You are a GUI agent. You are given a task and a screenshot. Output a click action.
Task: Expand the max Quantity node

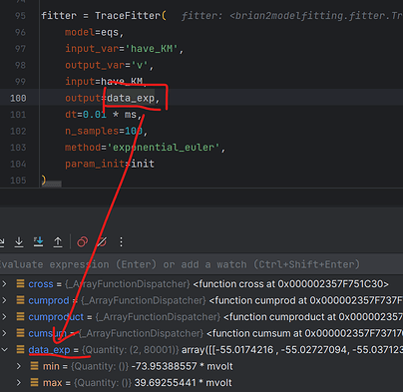[19, 382]
